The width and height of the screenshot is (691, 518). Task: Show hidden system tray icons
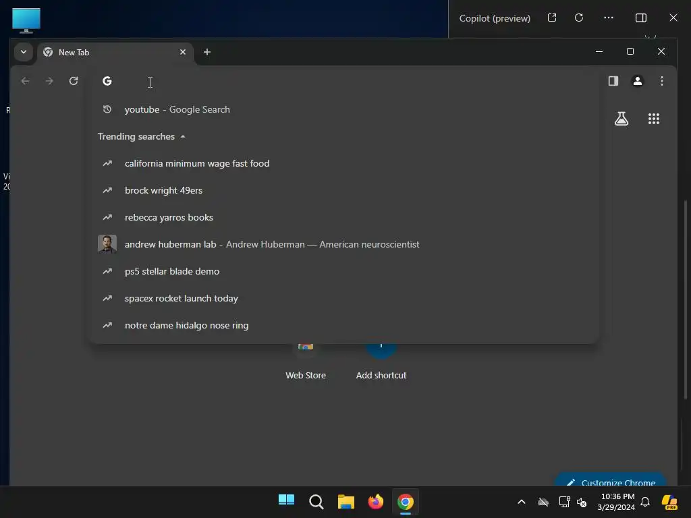522,502
